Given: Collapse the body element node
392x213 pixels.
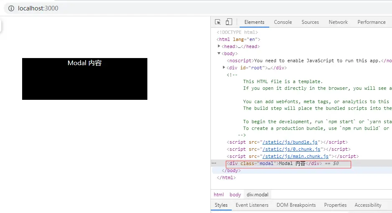Looking at the screenshot, I should tap(219, 53).
